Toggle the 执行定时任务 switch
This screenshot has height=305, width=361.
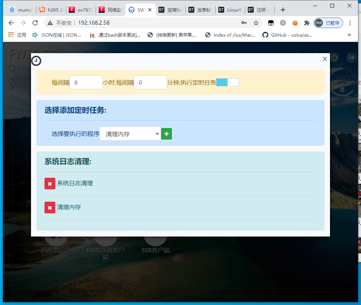click(x=227, y=82)
